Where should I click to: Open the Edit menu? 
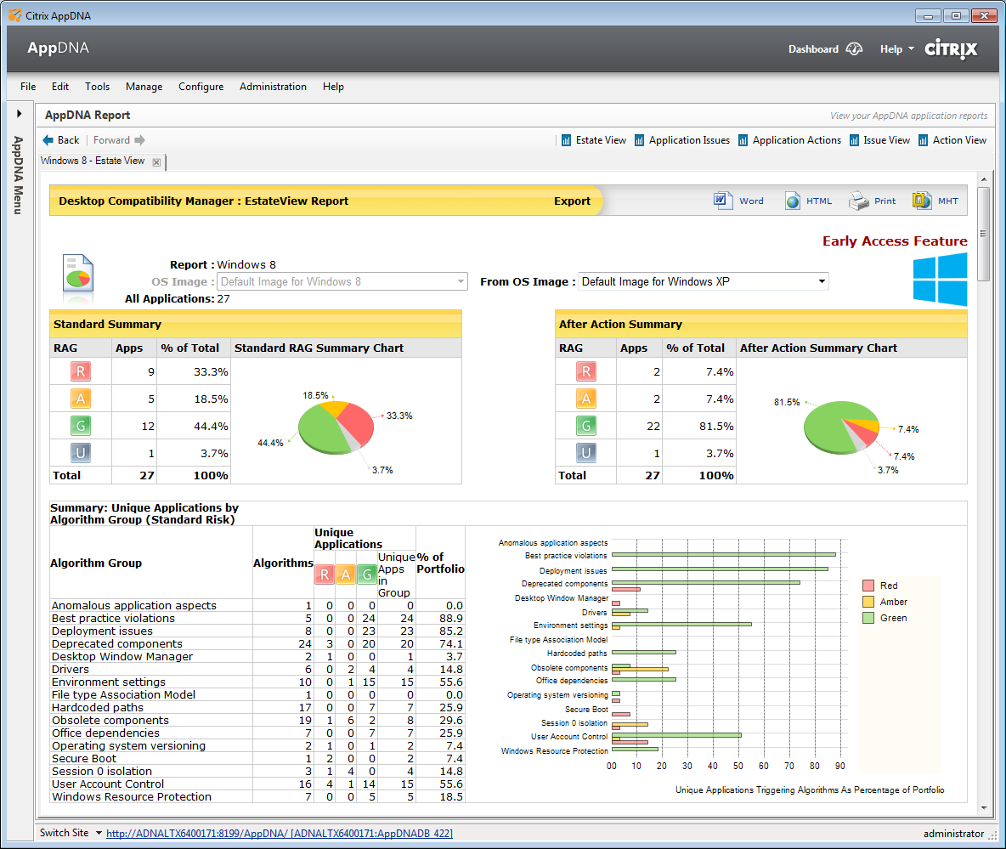tap(60, 87)
